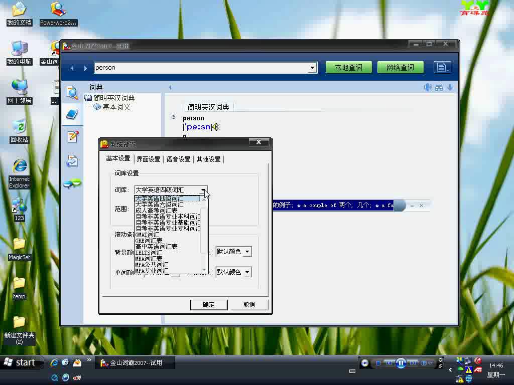Choose GMAT词汇 from the list
This screenshot has width=514, height=385.
click(x=167, y=235)
